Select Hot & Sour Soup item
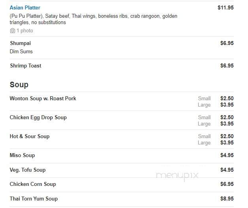 click(x=30, y=136)
